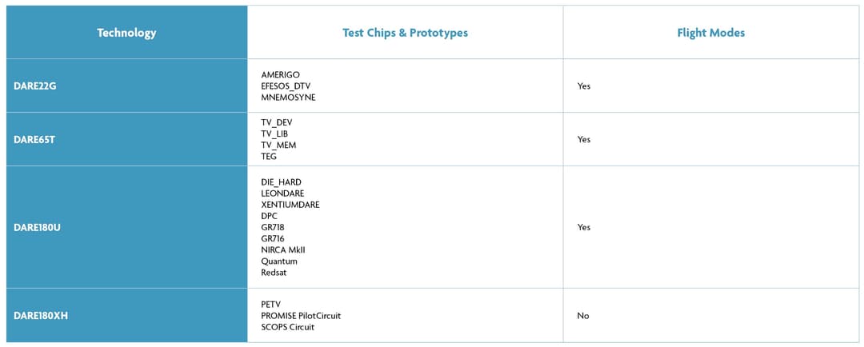Click the AMERIGO test chip entry
The width and height of the screenshot is (864, 347).
point(280,74)
